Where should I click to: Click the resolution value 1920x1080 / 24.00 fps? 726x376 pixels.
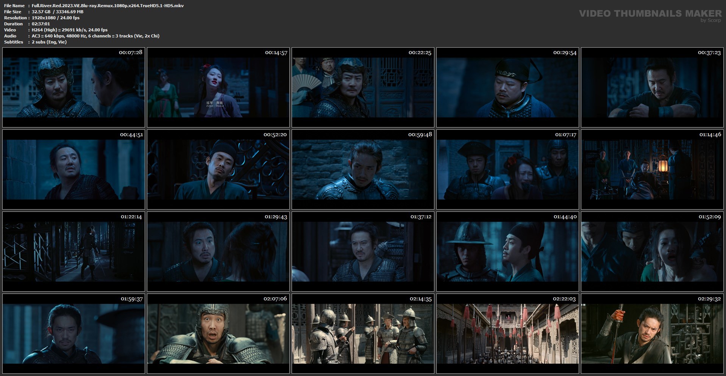[56, 18]
